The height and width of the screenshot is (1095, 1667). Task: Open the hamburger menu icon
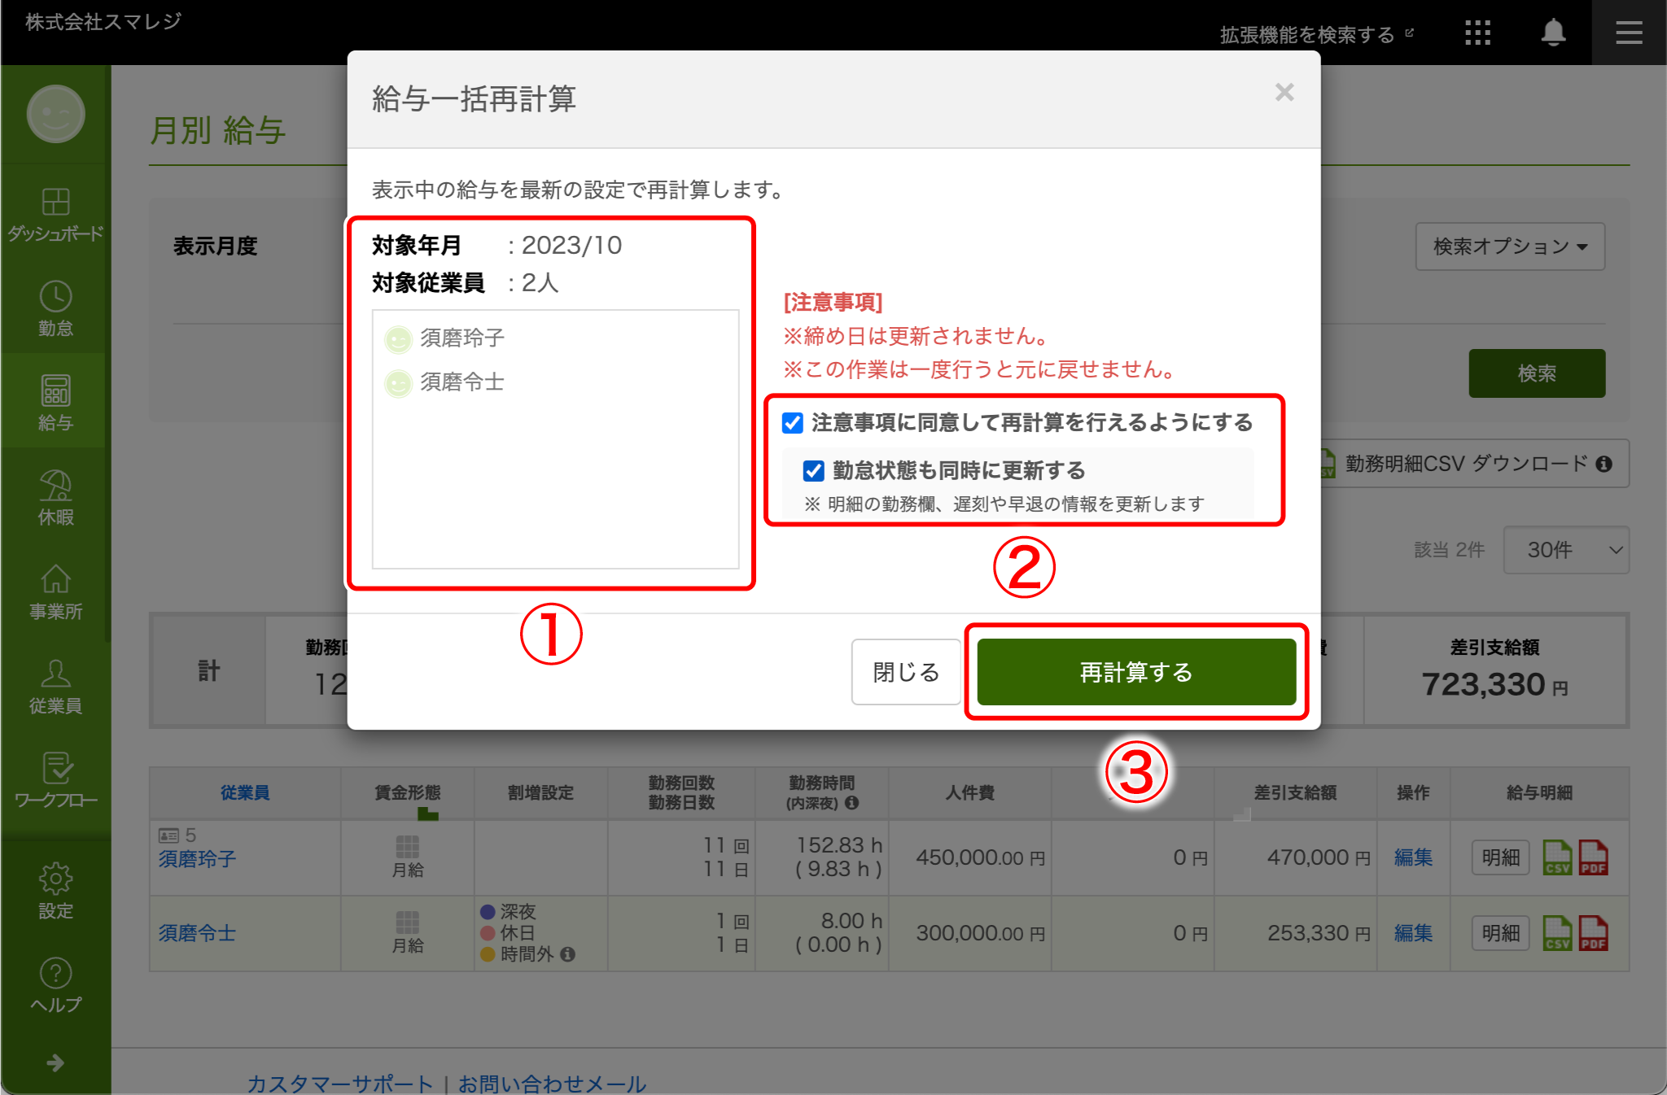tap(1629, 33)
